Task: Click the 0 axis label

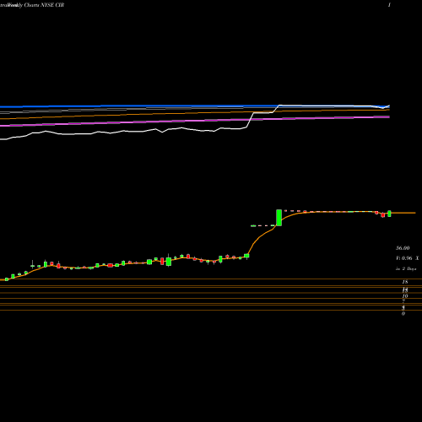Action: 403,313
